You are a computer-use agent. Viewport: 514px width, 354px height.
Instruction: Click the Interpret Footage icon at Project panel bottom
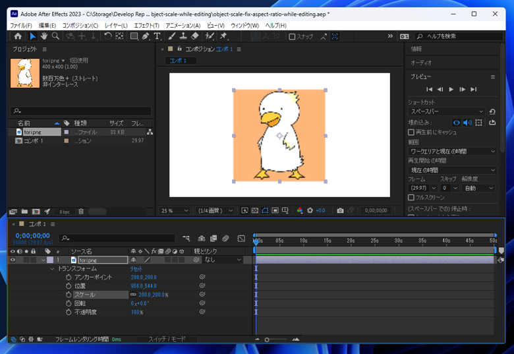pyautogui.click(x=13, y=212)
